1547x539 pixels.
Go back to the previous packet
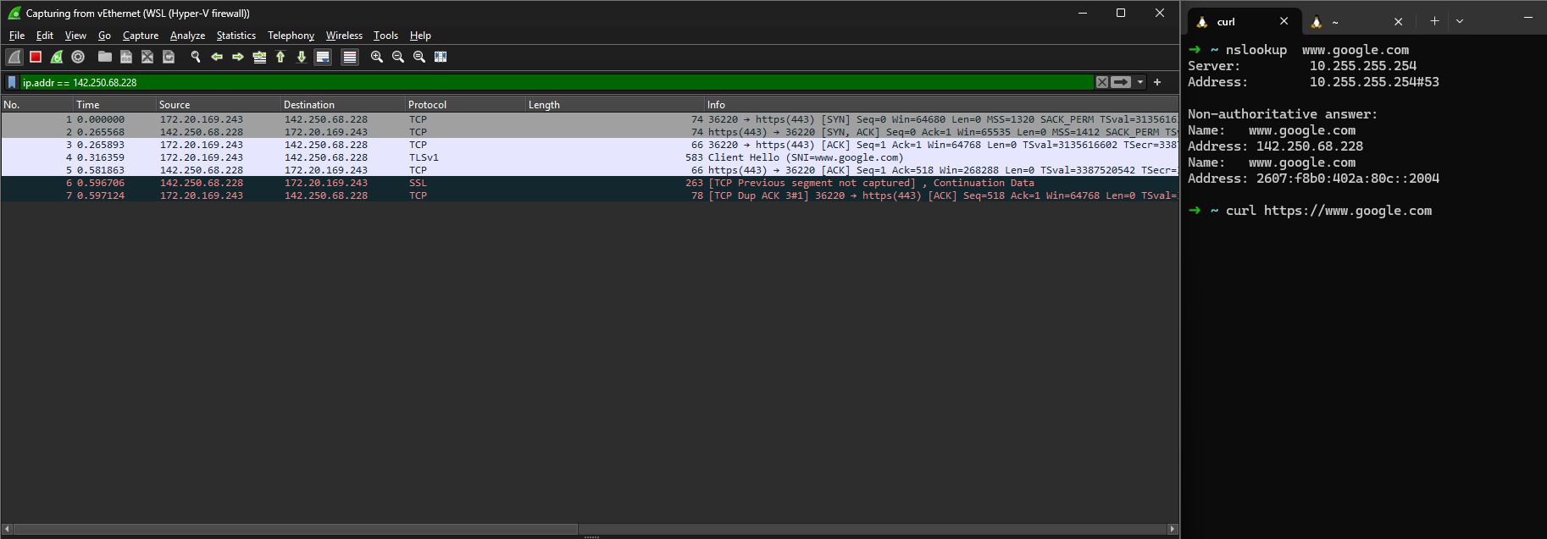tap(217, 57)
